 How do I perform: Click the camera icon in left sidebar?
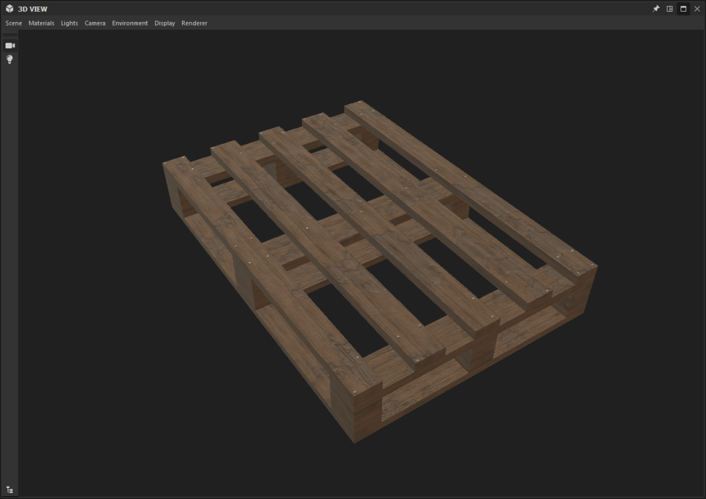click(10, 45)
